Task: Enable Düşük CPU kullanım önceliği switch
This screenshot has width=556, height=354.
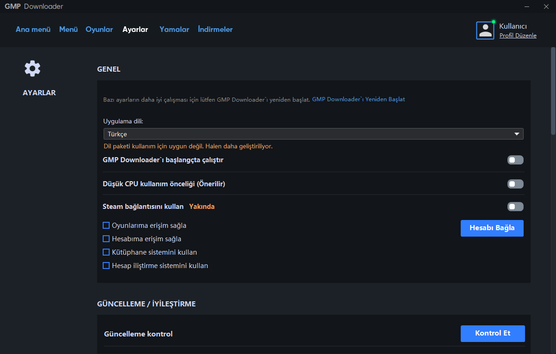Action: point(515,184)
